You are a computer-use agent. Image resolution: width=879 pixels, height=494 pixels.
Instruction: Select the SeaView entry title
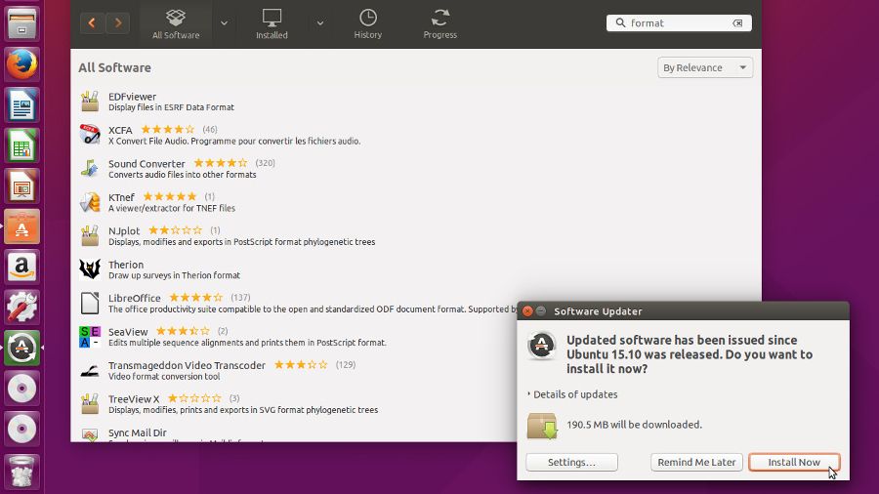(x=128, y=332)
